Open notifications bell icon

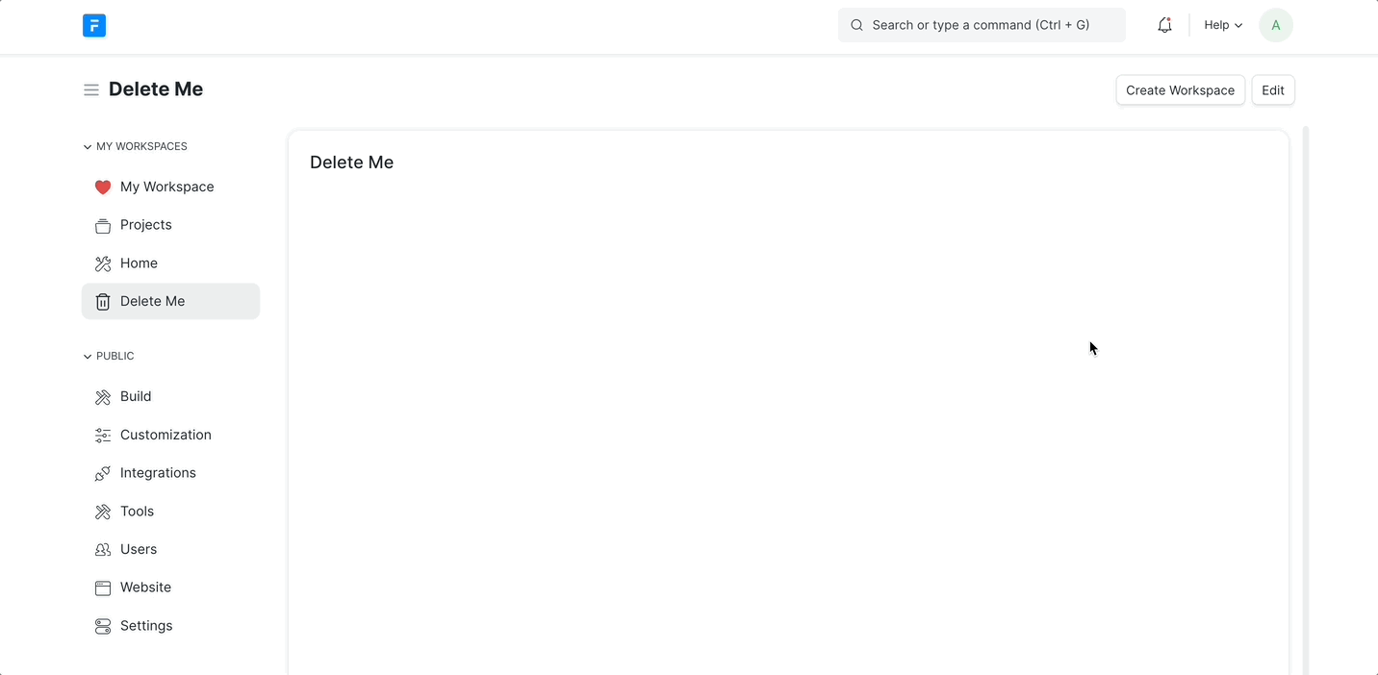click(x=1164, y=26)
